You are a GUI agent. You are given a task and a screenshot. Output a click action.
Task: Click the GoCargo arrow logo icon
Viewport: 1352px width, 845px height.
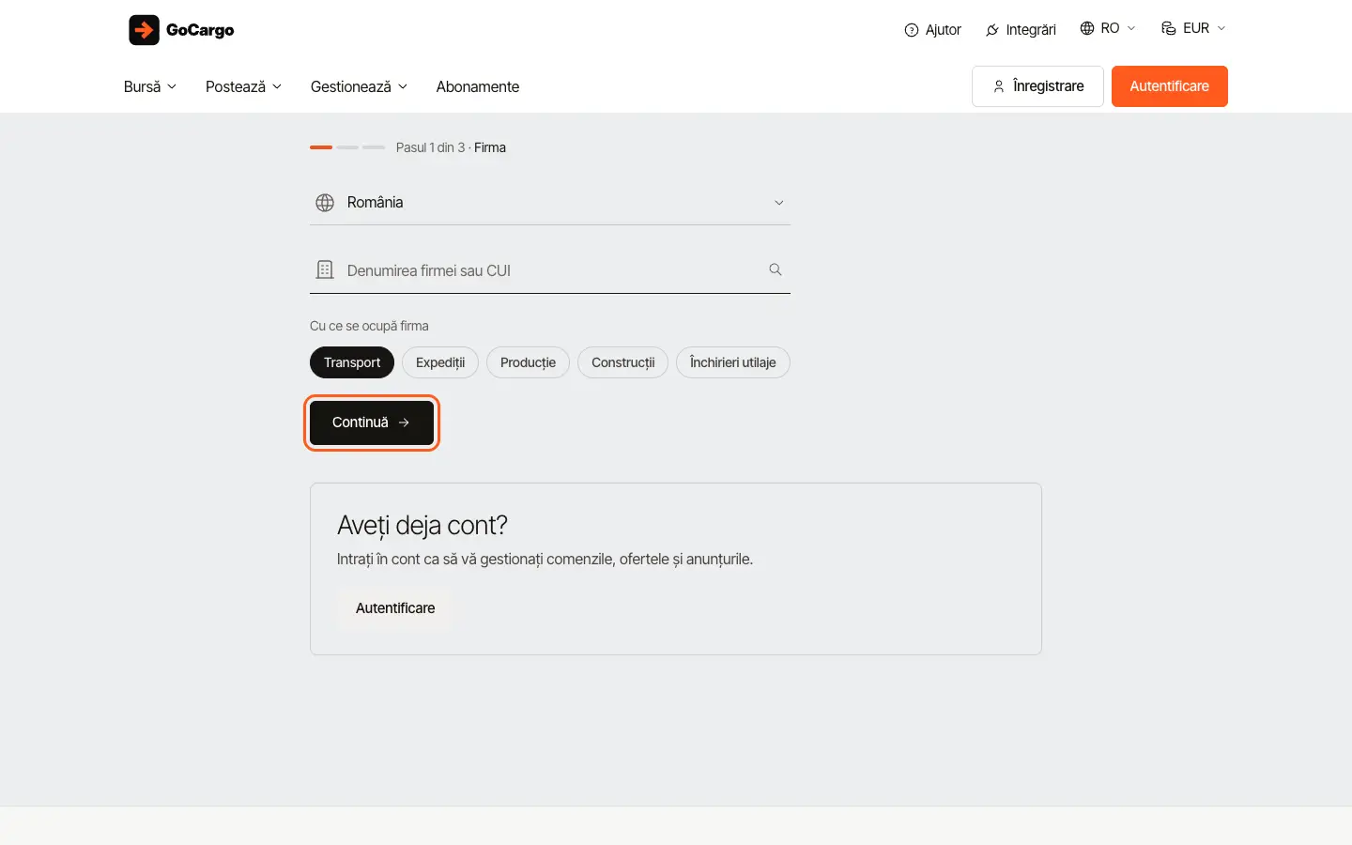(x=144, y=30)
